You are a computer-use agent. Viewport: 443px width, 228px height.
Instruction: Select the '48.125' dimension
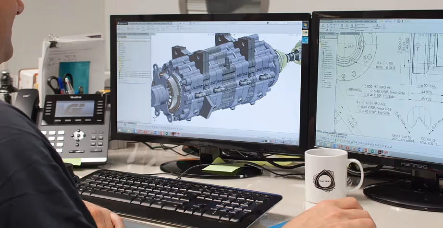click(x=427, y=99)
